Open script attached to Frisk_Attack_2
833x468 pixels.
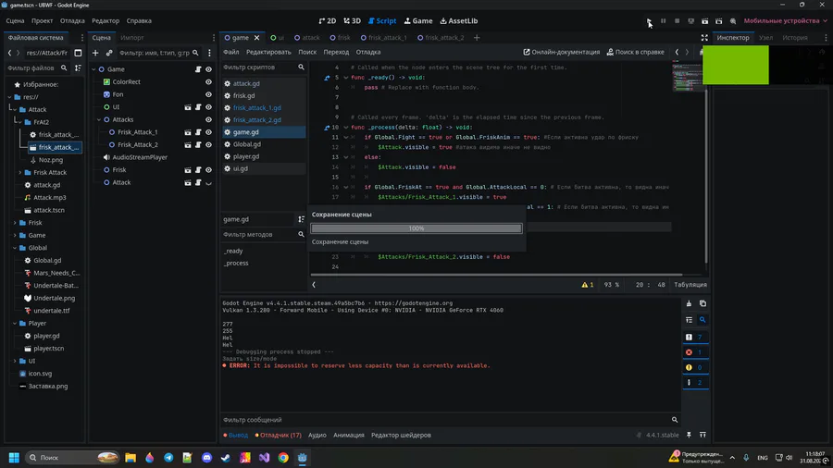coord(198,145)
